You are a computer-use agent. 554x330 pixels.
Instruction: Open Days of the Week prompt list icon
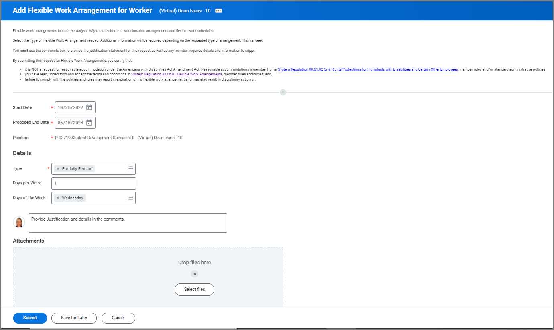point(130,198)
